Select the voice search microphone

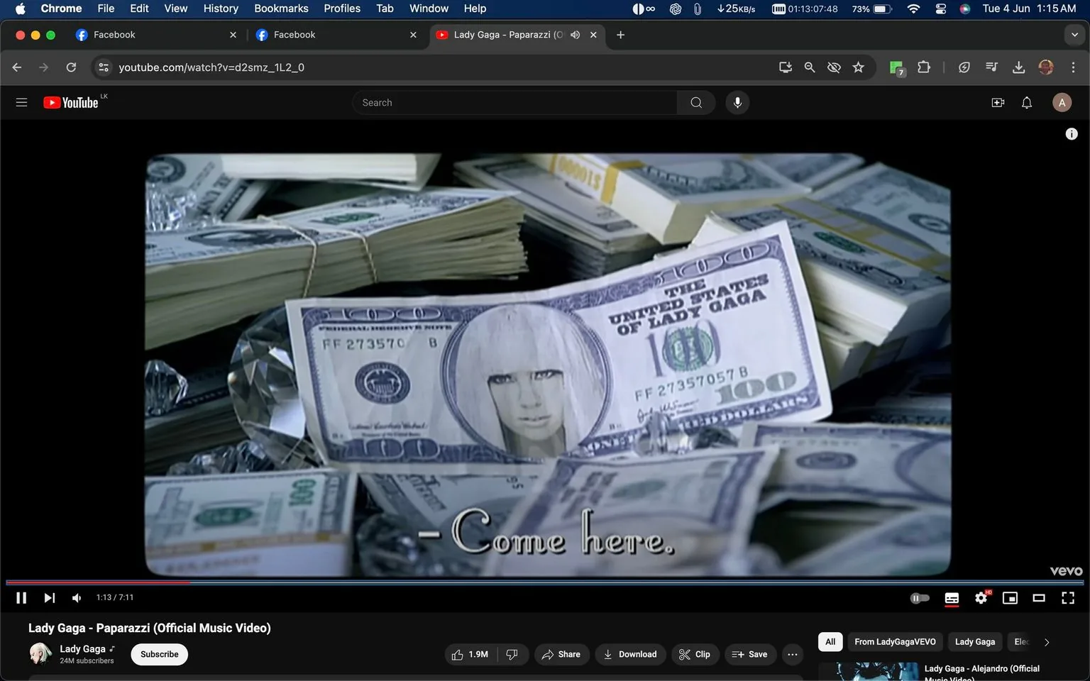coord(737,102)
